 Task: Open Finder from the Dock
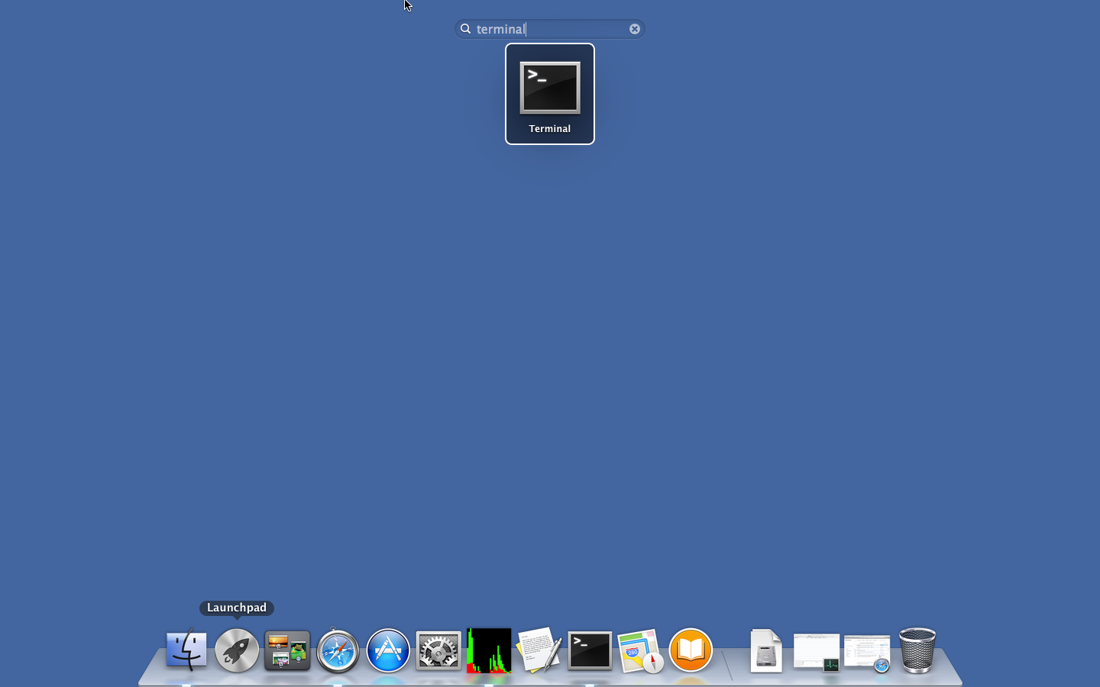[186, 651]
